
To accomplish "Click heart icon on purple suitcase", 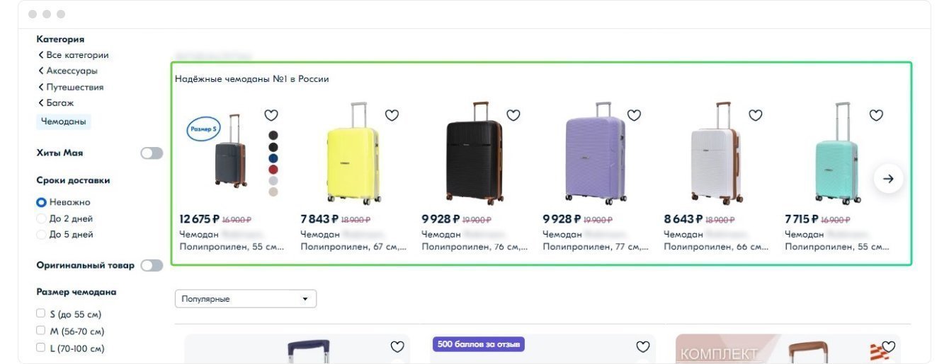I will 634,115.
